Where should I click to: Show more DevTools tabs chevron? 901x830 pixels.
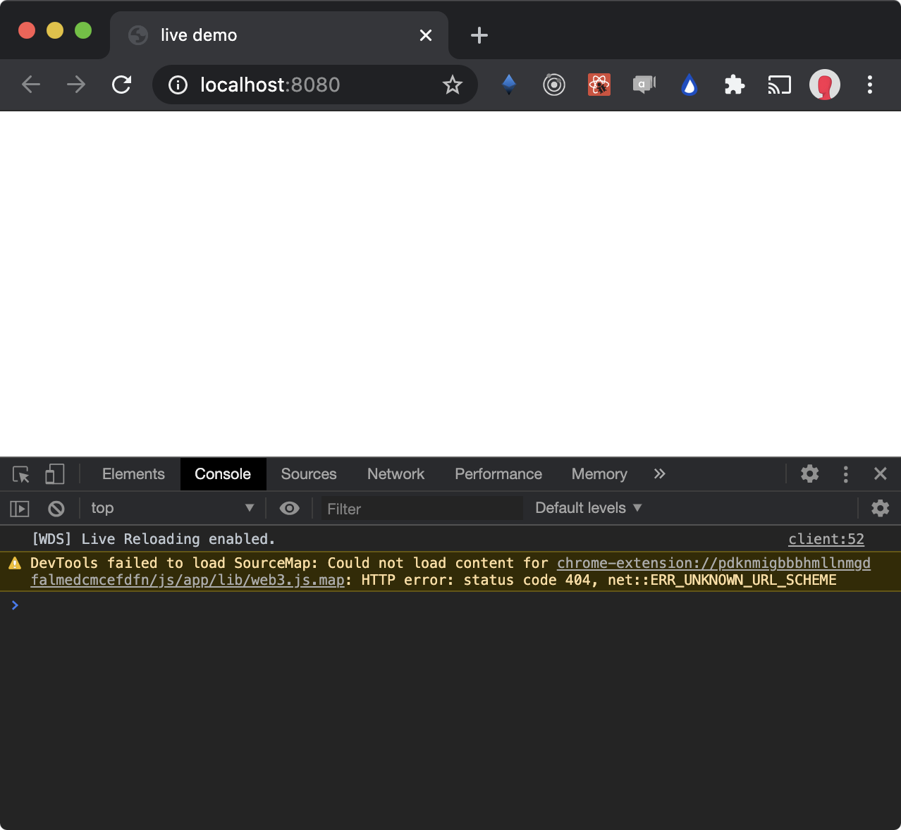tap(659, 474)
